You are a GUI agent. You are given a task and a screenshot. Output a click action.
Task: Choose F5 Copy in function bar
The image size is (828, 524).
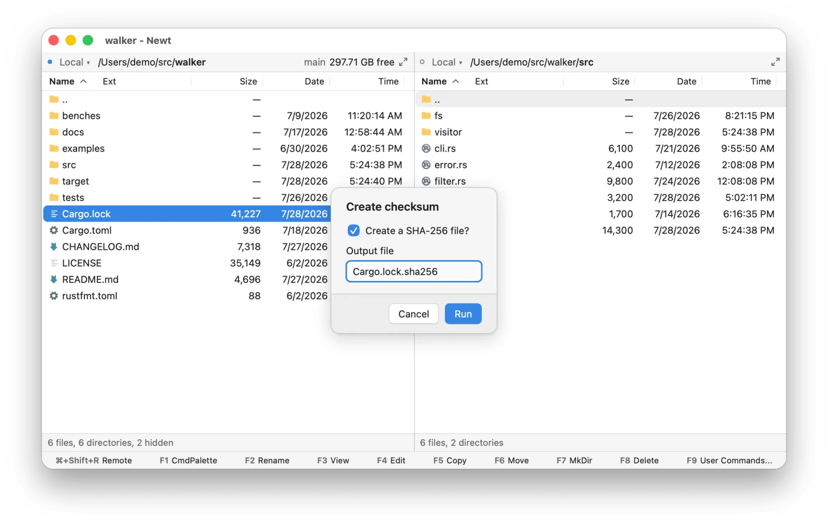[450, 460]
